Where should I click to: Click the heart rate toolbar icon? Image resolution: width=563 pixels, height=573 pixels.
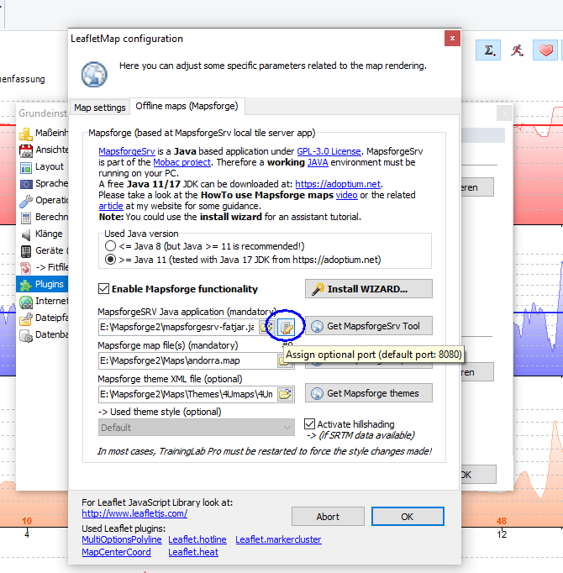(545, 50)
